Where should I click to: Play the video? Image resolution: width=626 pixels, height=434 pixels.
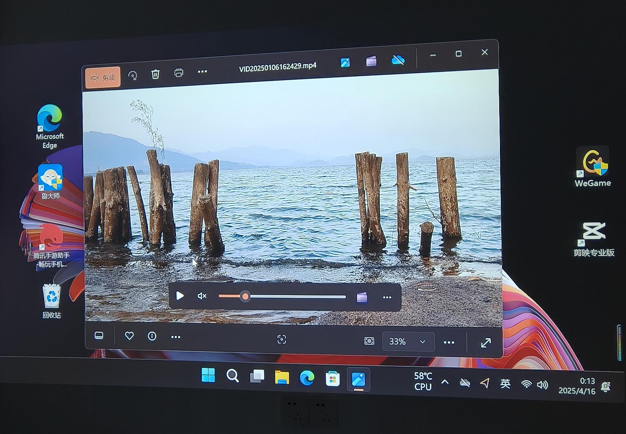tap(180, 296)
